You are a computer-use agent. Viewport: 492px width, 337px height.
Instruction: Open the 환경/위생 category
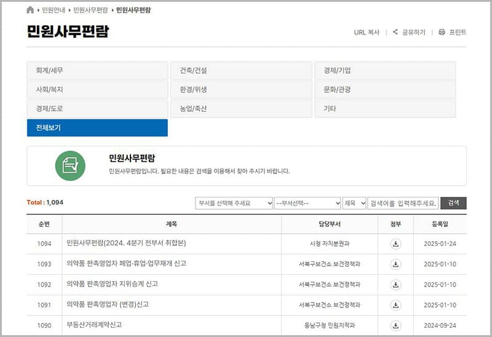click(241, 89)
